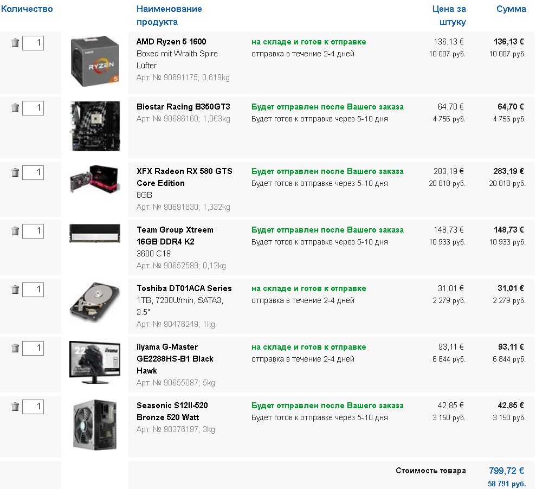Click Наименование продукта column header
Screen dimensions: 536x489
(169, 15)
